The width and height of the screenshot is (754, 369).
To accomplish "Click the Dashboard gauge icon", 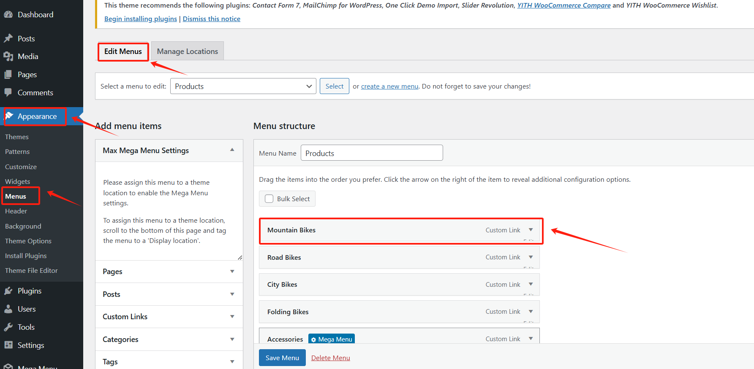I will point(8,14).
